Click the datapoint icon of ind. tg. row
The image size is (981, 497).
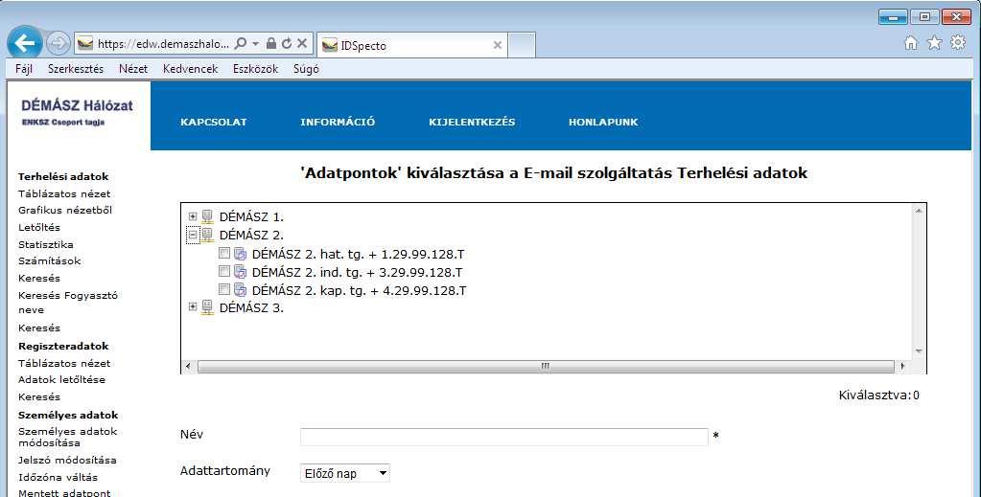click(241, 272)
